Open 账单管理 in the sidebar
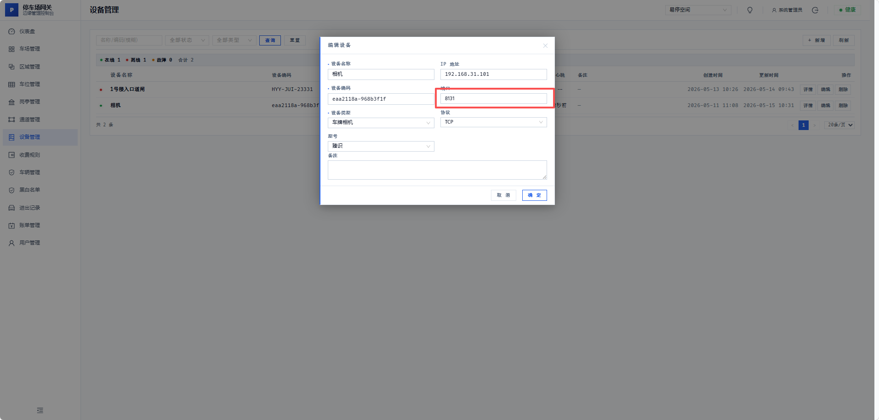Viewport: 879px width, 420px height. click(x=40, y=226)
